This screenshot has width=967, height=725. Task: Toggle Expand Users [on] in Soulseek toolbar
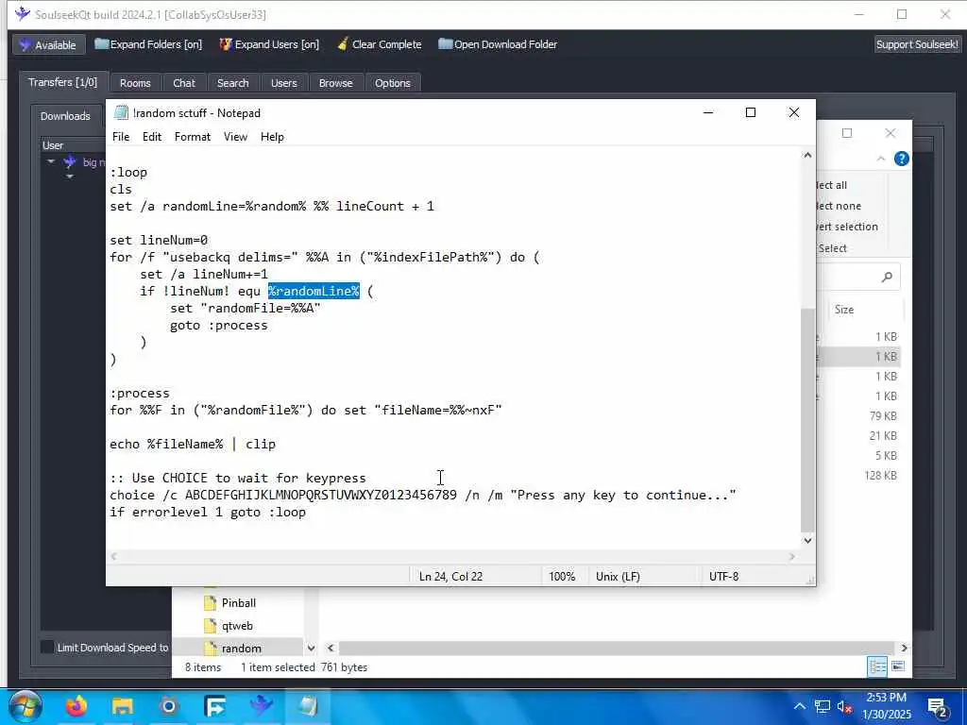tap(269, 44)
